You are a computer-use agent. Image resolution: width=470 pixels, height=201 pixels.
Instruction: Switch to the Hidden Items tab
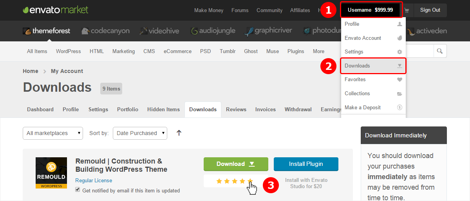point(164,110)
